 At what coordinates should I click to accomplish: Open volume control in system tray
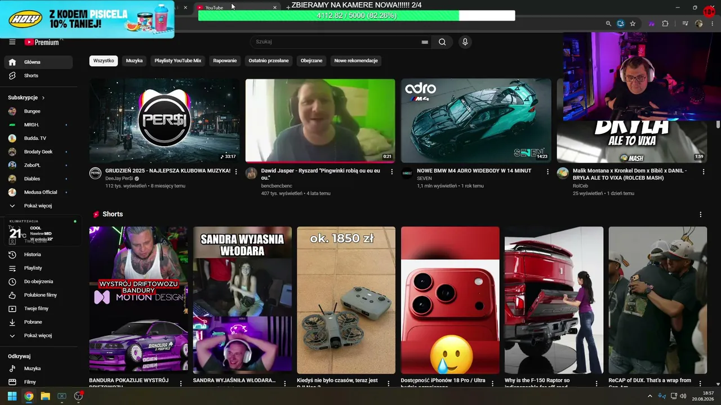(x=683, y=396)
